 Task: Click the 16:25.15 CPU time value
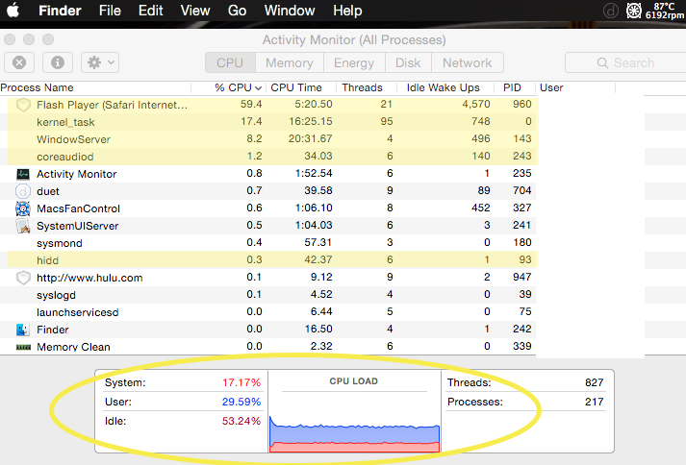point(311,121)
